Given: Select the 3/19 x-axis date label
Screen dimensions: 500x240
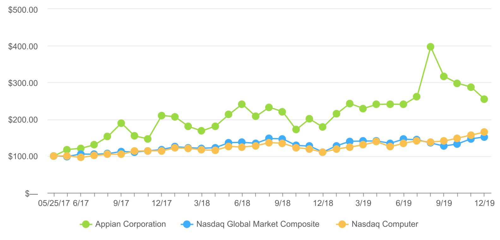Looking at the screenshot, I should coord(363,203).
